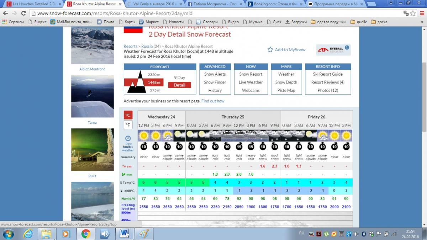Open Microsoft Word from the taskbar
Screen dimensions: 427x240
click(125, 234)
